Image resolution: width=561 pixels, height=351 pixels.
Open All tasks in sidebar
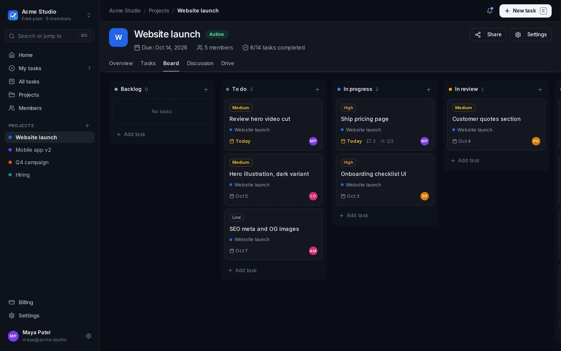50,81
